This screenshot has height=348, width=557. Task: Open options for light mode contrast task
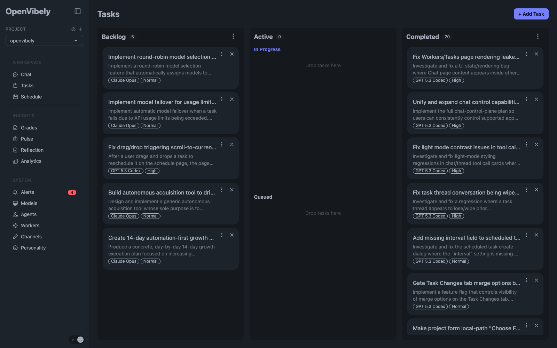coord(526,144)
